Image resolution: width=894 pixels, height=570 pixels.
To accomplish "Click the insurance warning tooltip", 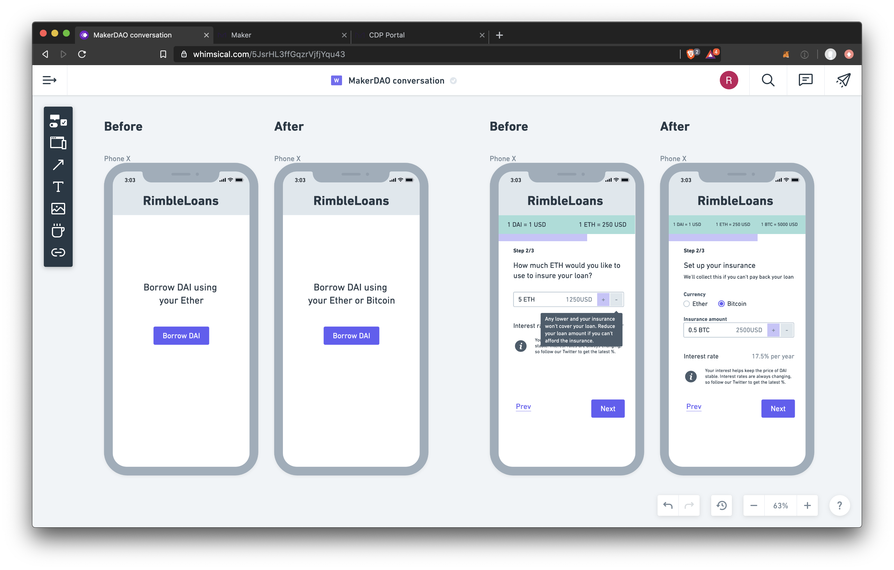I will click(x=581, y=330).
